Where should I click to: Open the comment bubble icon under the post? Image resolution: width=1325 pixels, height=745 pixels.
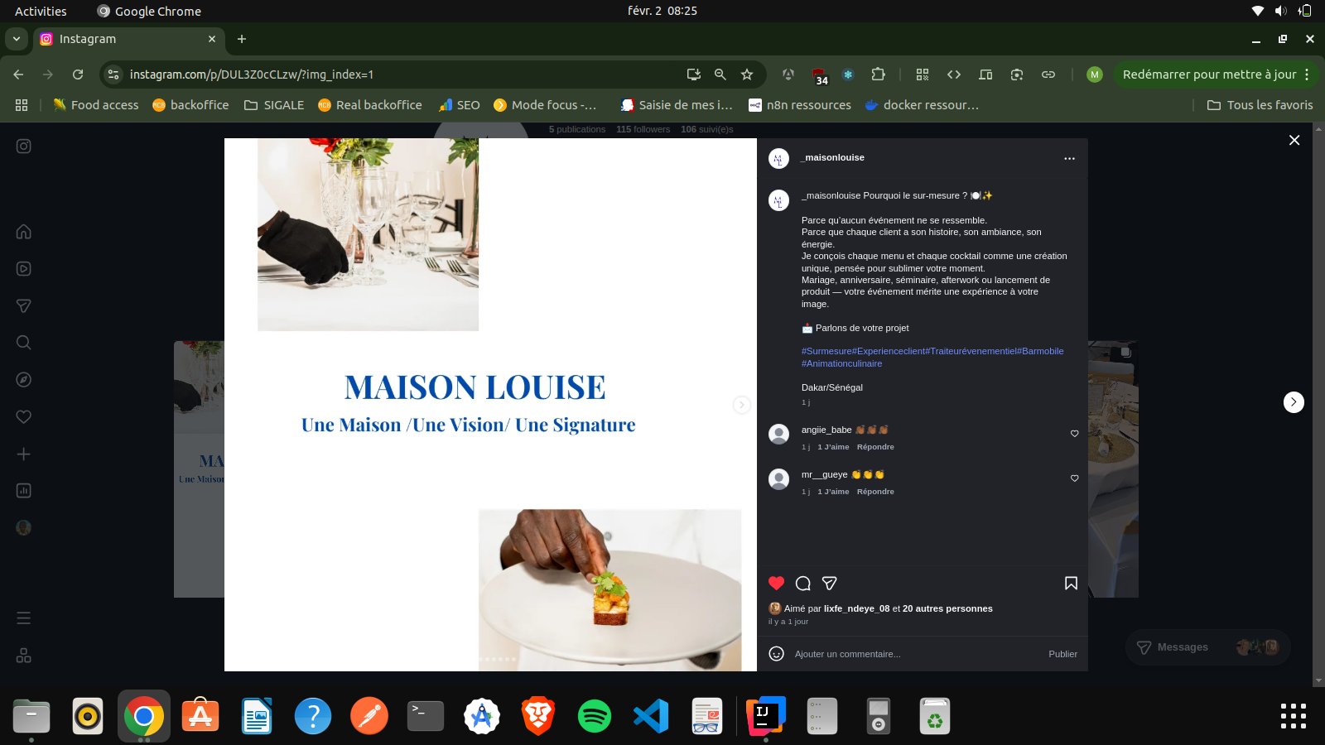802,584
